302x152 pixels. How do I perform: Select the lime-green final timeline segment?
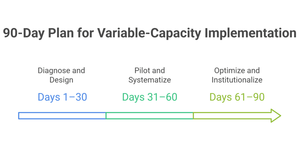coord(237,116)
